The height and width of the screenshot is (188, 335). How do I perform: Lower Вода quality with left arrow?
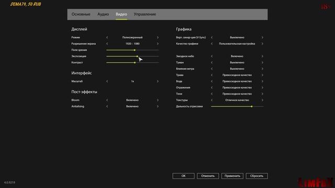coord(211,81)
